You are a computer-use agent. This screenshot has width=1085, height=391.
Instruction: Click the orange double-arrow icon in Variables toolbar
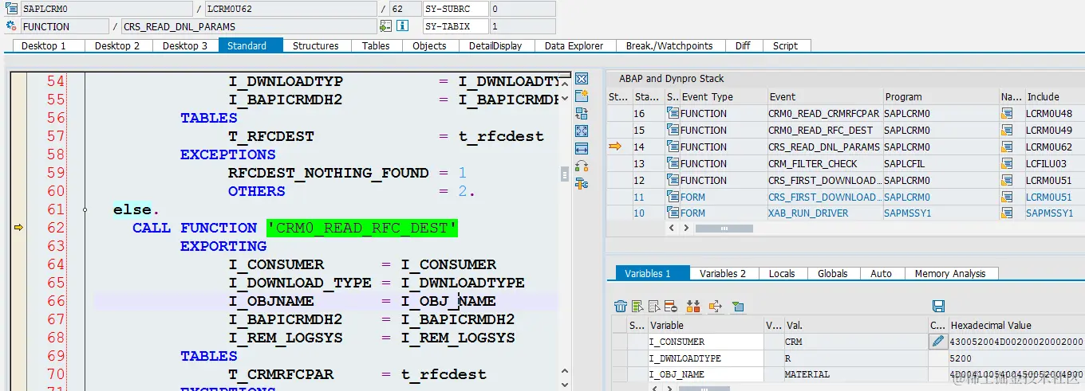tap(693, 307)
